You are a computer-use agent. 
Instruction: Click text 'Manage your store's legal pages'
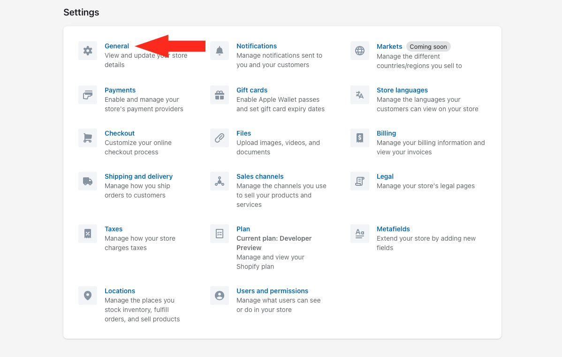[425, 186]
